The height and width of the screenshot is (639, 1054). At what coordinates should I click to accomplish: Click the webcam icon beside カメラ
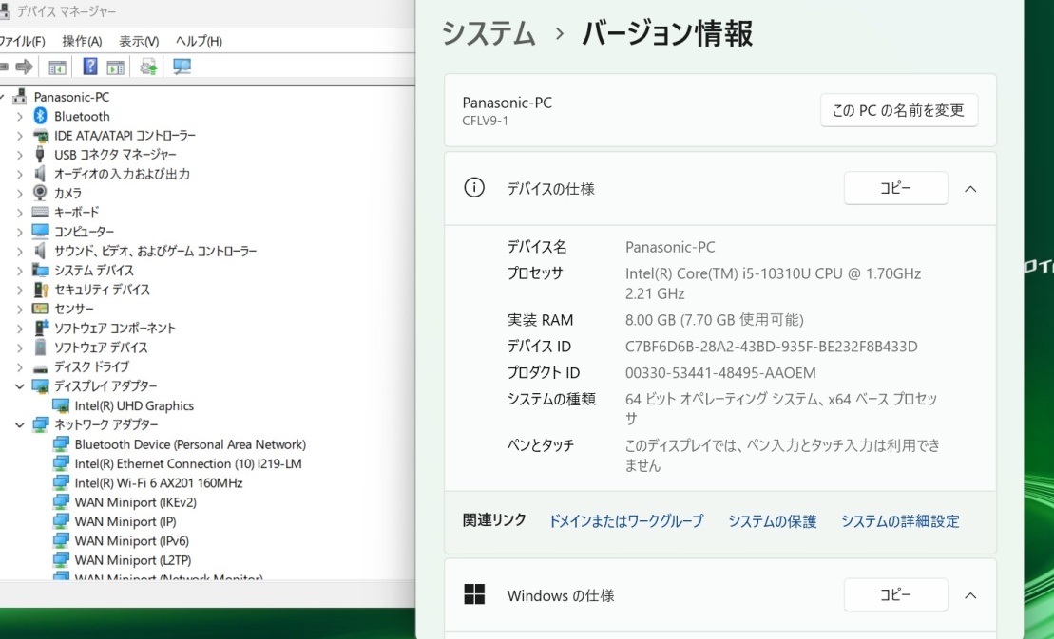click(x=40, y=193)
